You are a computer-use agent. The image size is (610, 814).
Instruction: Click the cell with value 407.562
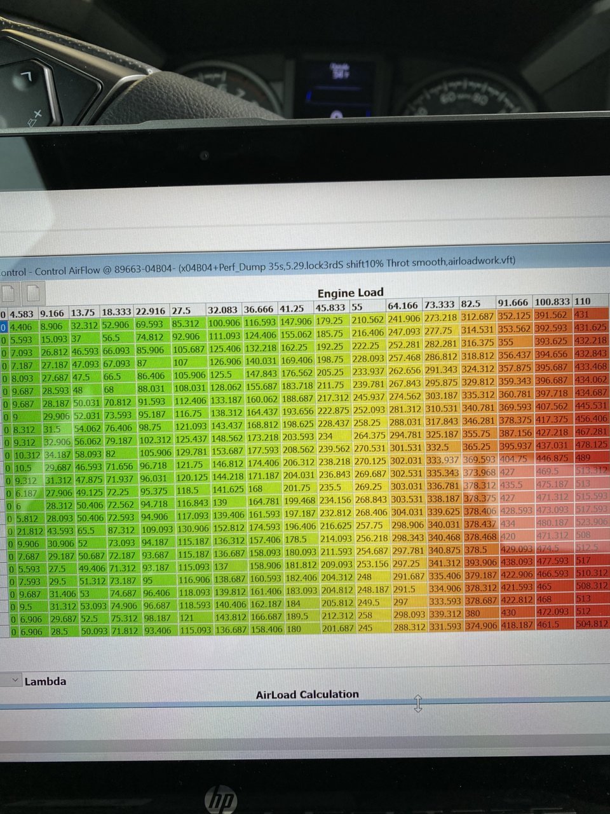point(553,406)
